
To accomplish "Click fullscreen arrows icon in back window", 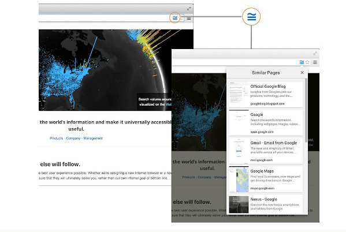I will coord(189,9).
